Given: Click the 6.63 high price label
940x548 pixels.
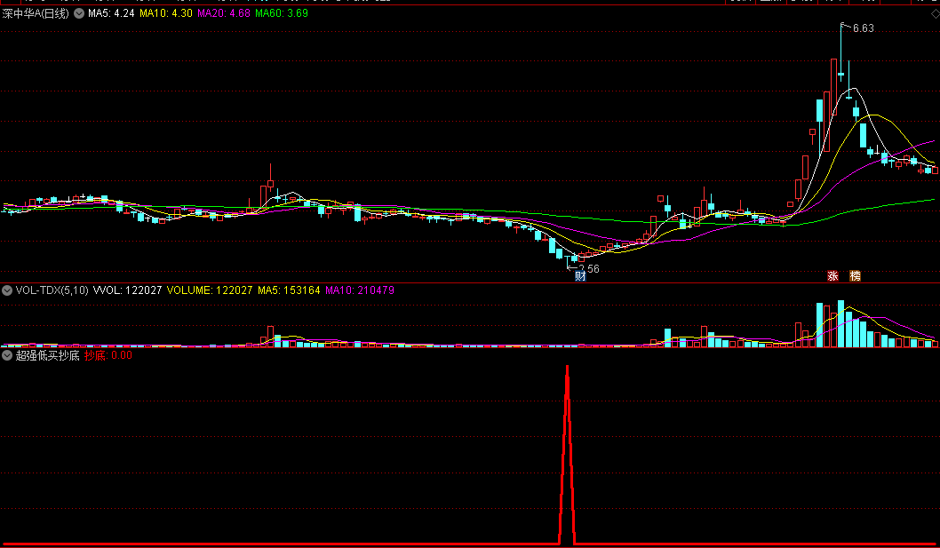Looking at the screenshot, I should (x=864, y=28).
